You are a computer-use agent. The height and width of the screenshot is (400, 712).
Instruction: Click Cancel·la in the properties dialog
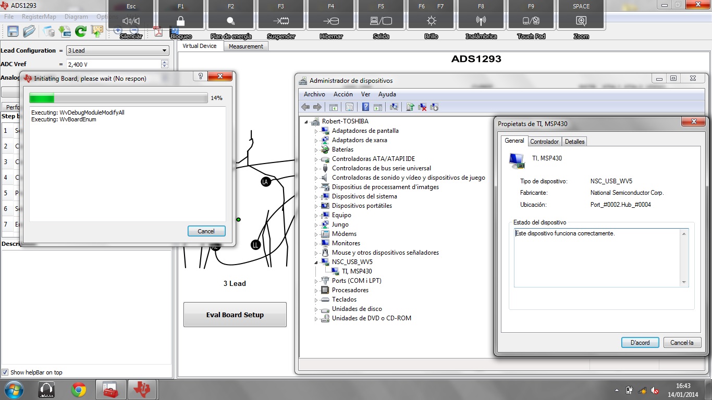(x=682, y=343)
